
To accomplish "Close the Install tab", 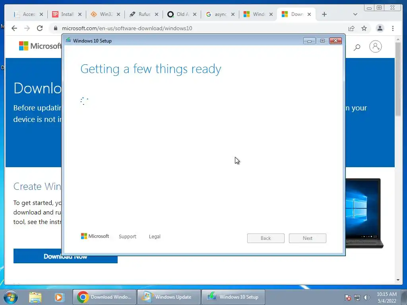I will pos(79,14).
